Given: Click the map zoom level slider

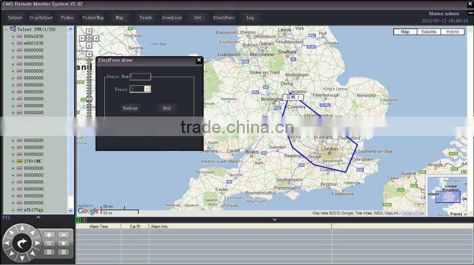Looking at the screenshot, I should click(x=89, y=99).
